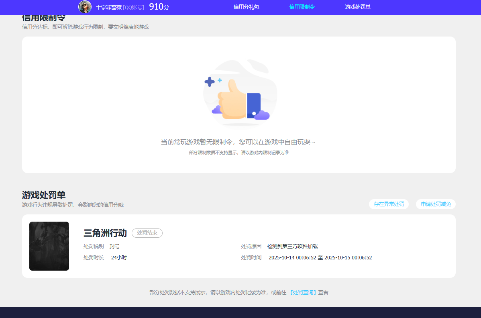Viewport: 481px width, 318px height.
Task: Switch to the 游戏处罚单 tab
Action: [x=357, y=7]
